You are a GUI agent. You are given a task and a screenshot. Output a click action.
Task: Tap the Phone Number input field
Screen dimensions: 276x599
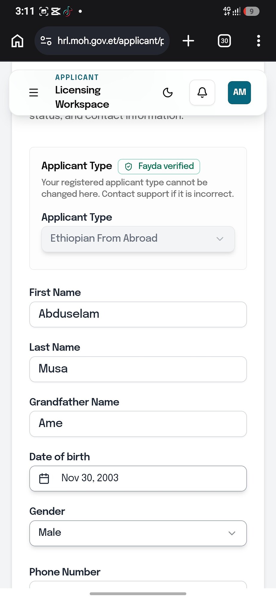tap(138, 585)
